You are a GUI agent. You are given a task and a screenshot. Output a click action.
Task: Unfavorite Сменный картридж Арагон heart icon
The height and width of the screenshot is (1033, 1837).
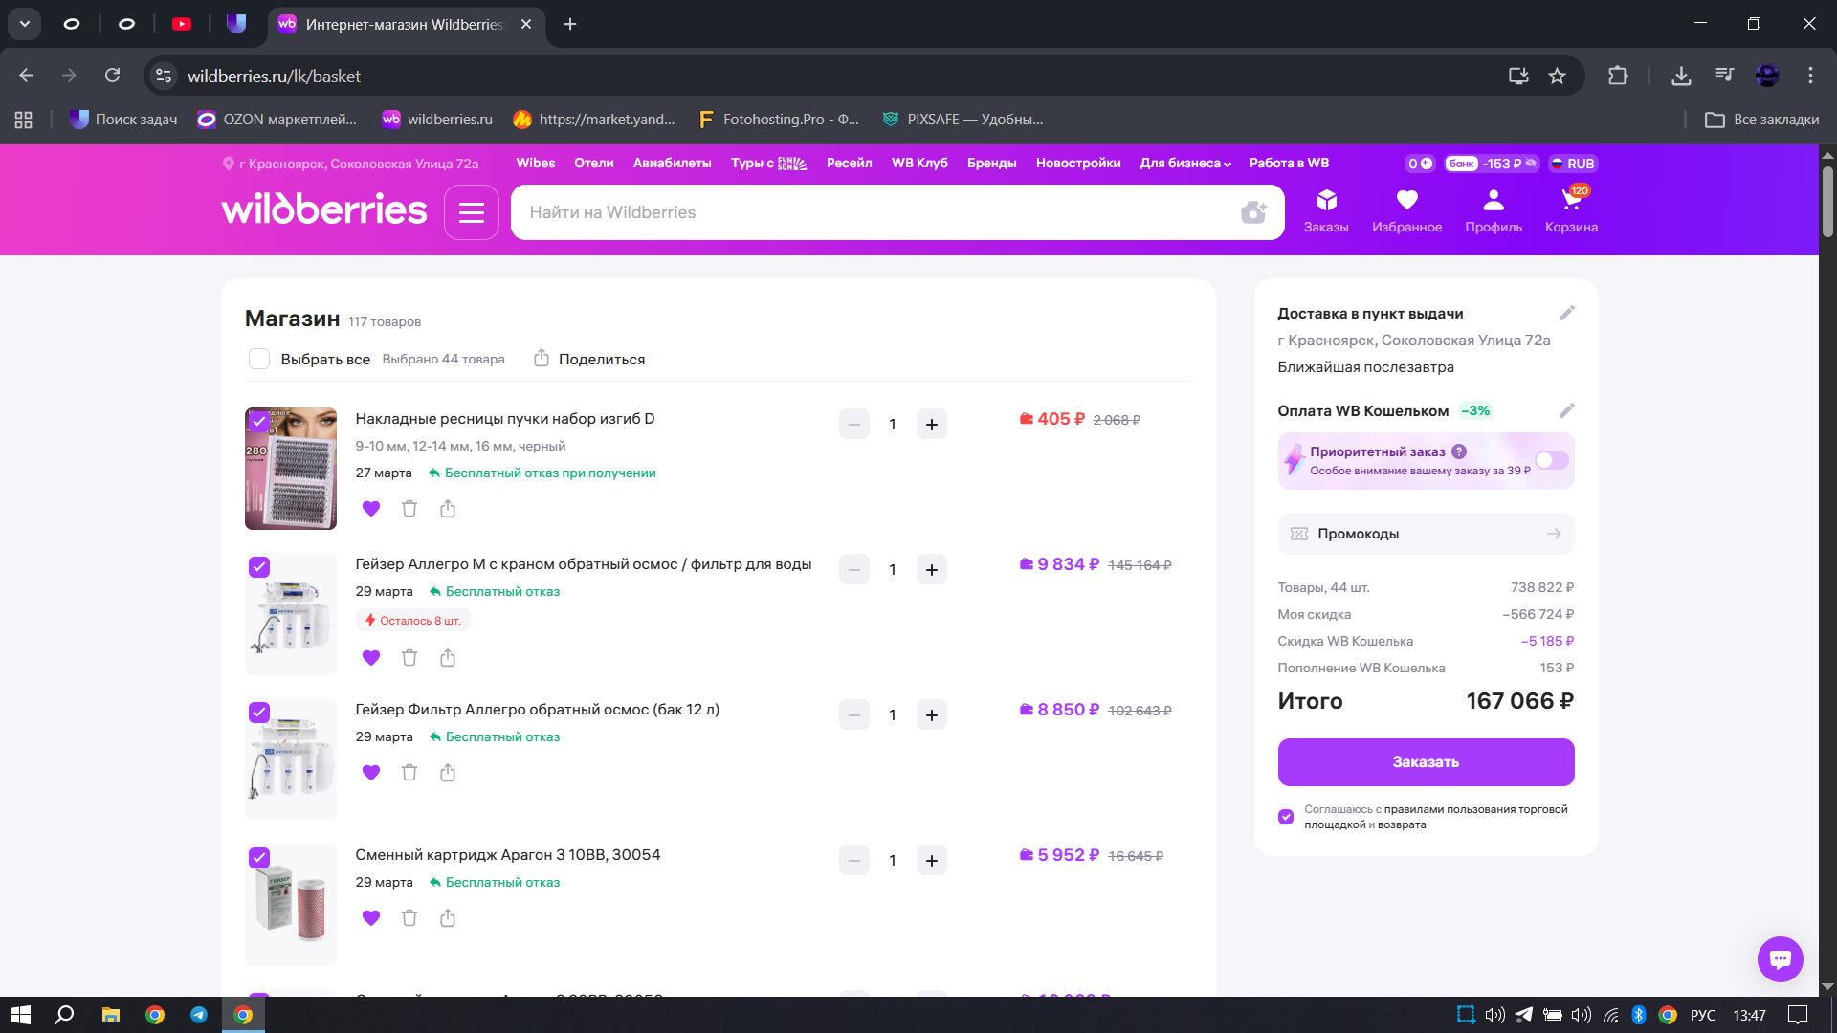[371, 918]
